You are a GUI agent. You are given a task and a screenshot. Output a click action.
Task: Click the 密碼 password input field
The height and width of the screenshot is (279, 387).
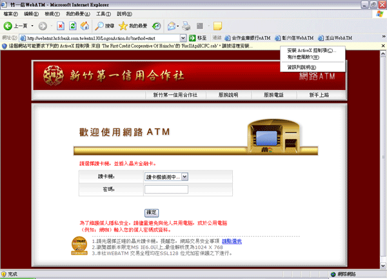coord(166,189)
